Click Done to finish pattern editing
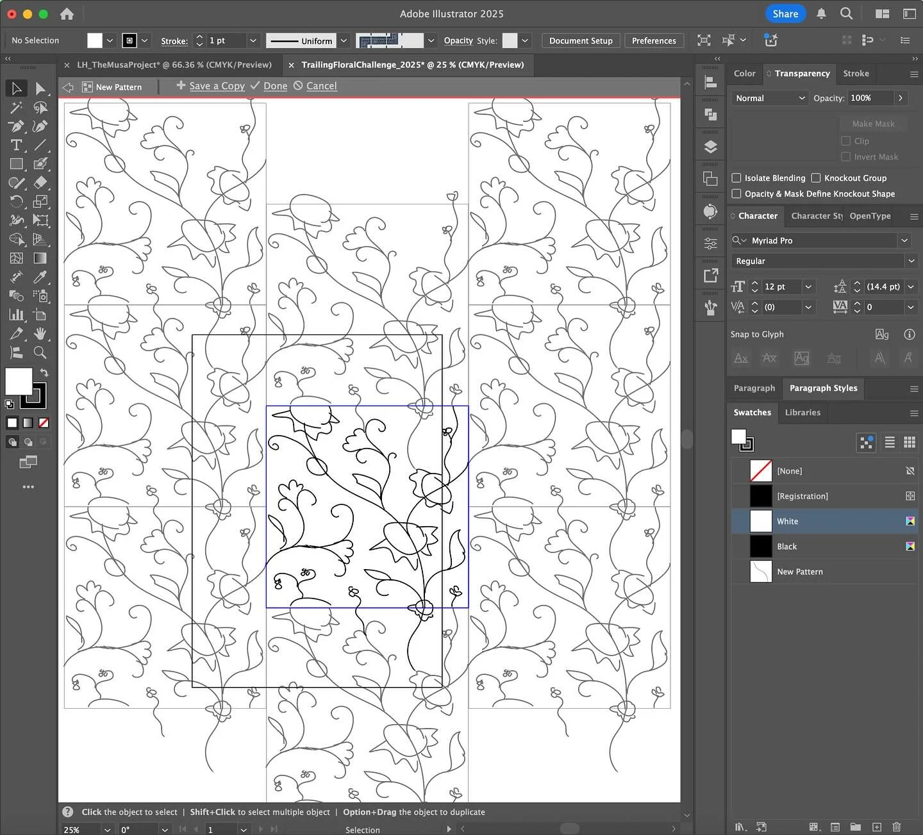 (x=269, y=86)
